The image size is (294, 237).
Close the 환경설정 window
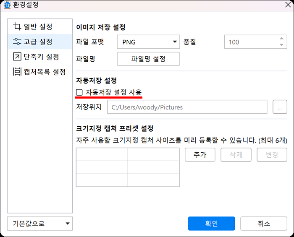pyautogui.click(x=288, y=5)
